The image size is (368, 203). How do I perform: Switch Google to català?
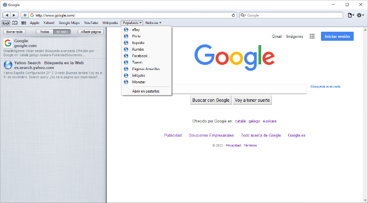coord(240,121)
